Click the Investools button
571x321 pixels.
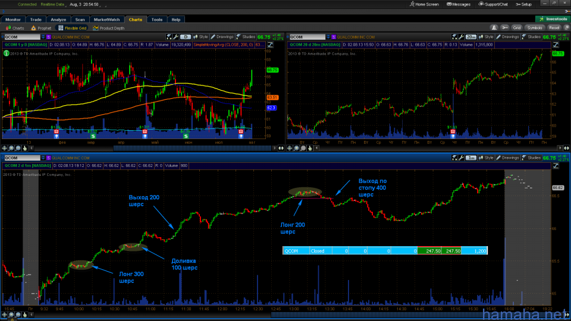[x=553, y=19]
